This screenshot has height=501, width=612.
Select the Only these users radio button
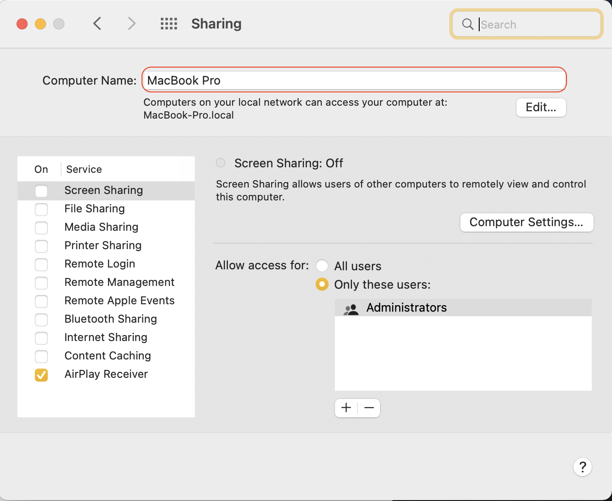click(322, 285)
